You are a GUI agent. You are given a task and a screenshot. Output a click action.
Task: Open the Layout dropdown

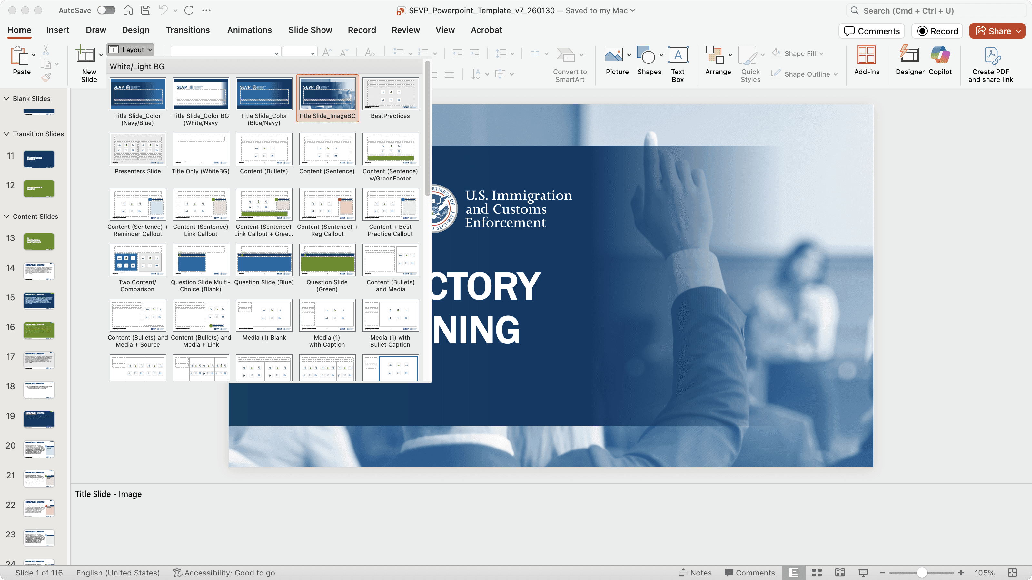[x=131, y=50]
